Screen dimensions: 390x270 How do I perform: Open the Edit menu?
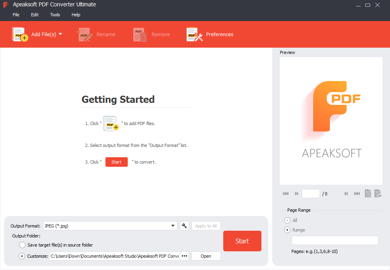pyautogui.click(x=35, y=15)
